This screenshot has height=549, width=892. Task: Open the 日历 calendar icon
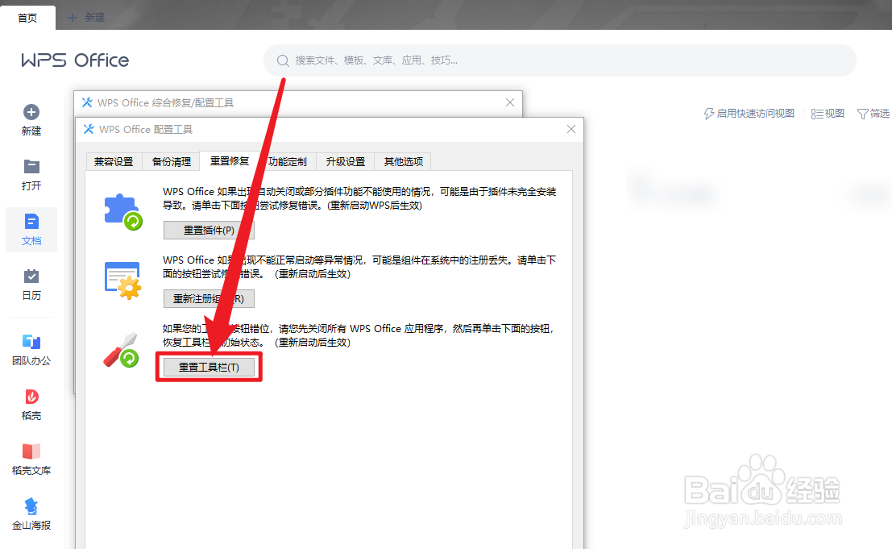(31, 277)
